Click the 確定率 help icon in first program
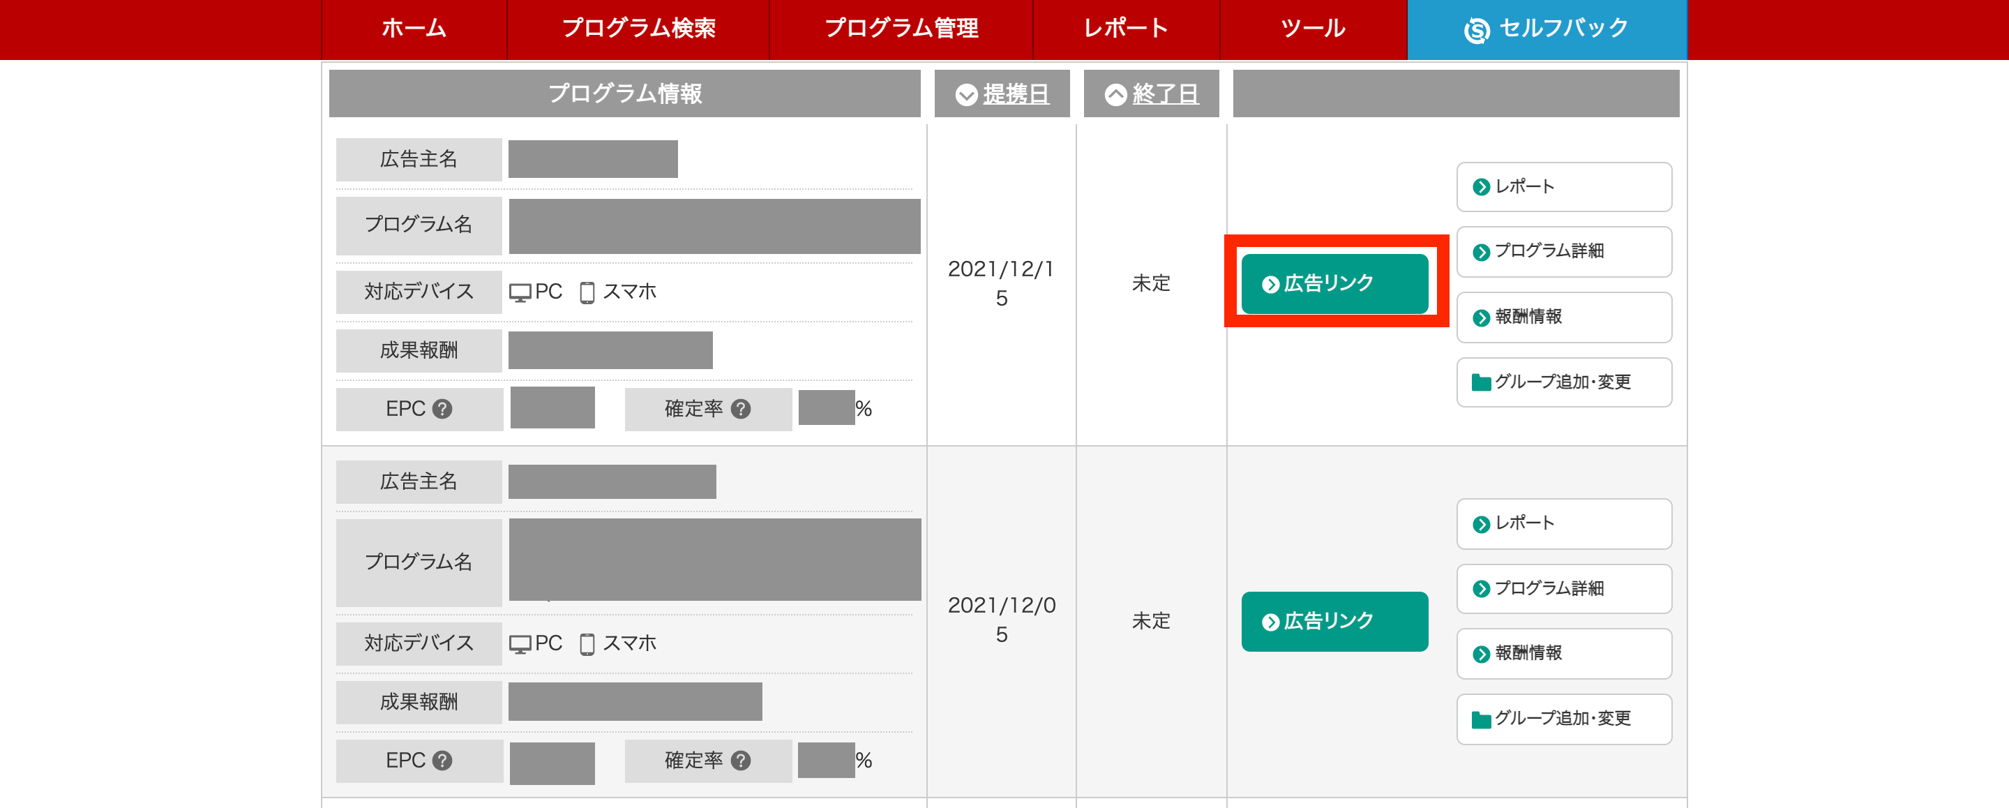 point(741,409)
